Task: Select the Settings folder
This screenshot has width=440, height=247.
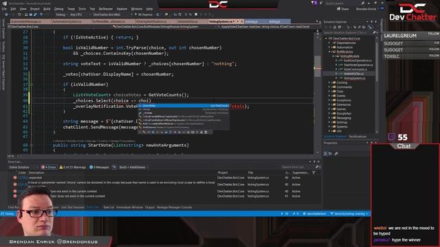Action: pos(342,122)
